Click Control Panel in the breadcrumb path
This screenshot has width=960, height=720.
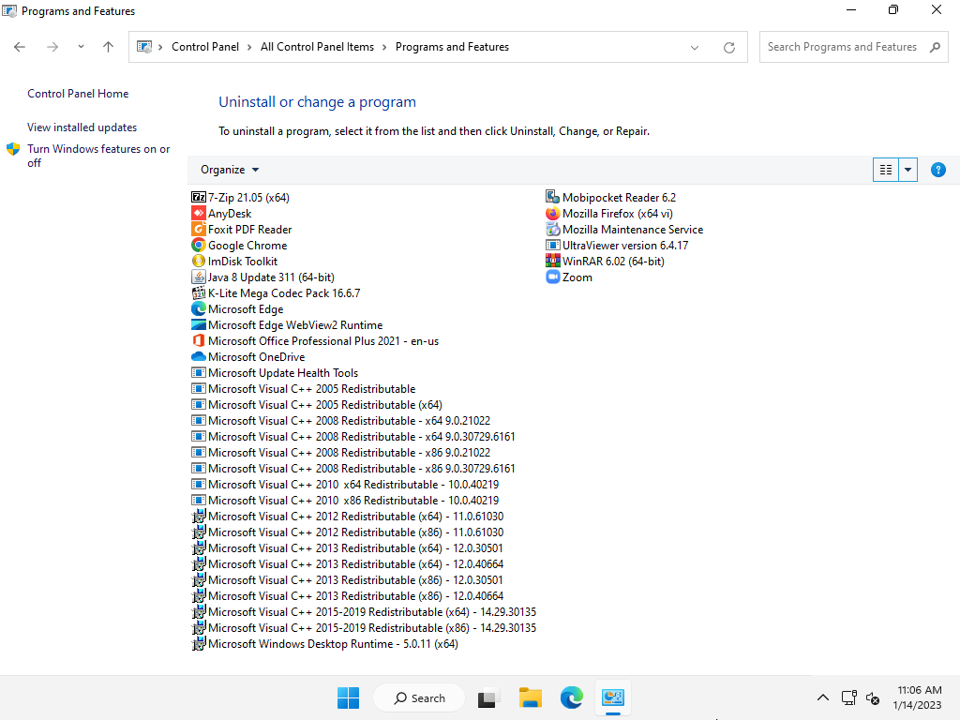(205, 47)
